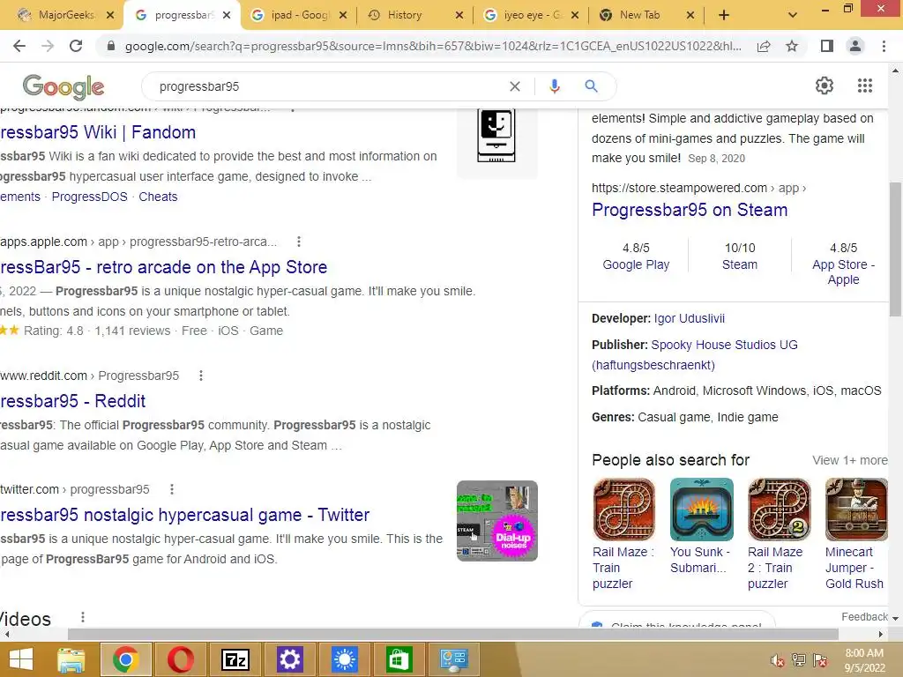Open the Chrome profile avatar

coord(855,46)
